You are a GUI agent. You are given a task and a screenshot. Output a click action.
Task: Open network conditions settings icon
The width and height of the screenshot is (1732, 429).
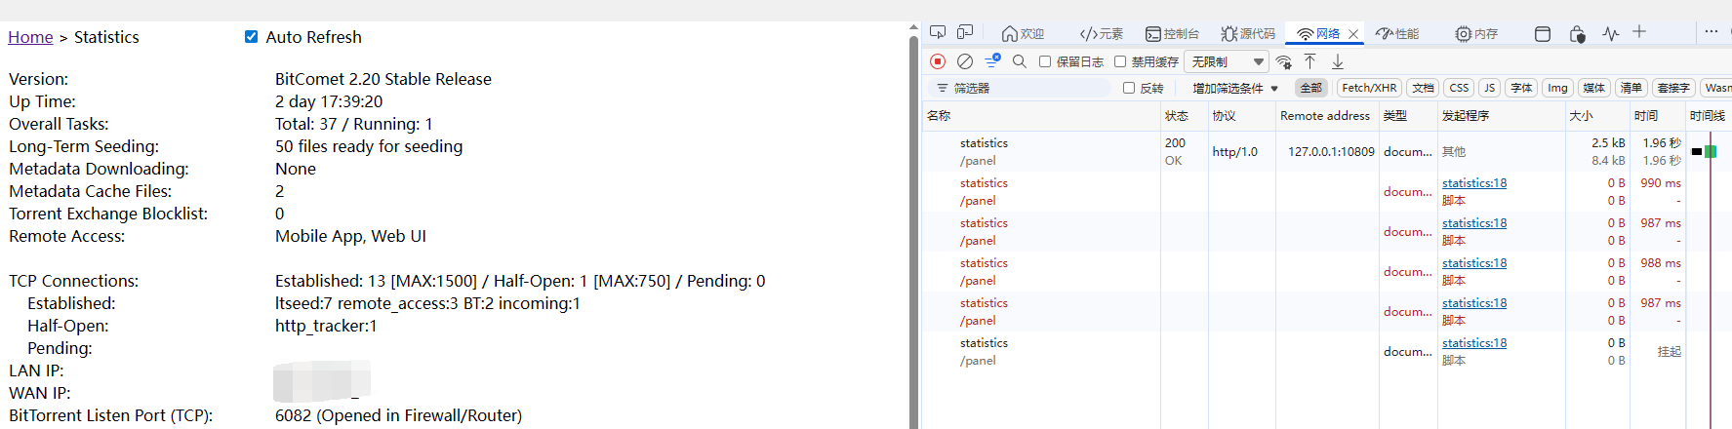tap(1284, 61)
